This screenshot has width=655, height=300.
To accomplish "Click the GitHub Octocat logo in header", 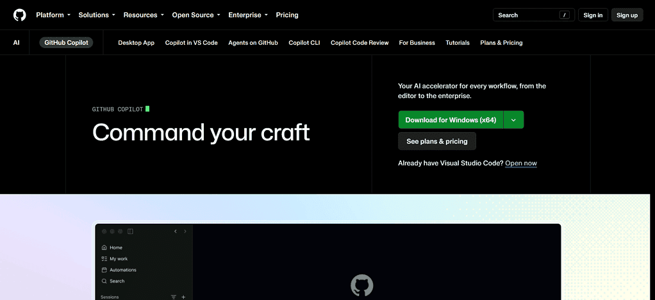I will click(x=20, y=15).
